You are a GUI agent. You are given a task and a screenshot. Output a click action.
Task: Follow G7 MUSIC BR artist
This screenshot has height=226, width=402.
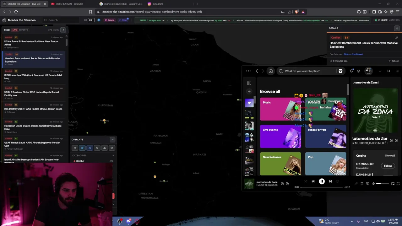388,166
